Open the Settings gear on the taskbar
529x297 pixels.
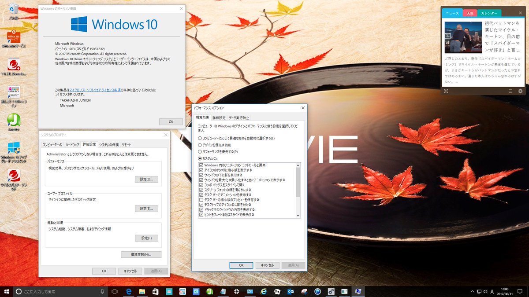(237, 291)
